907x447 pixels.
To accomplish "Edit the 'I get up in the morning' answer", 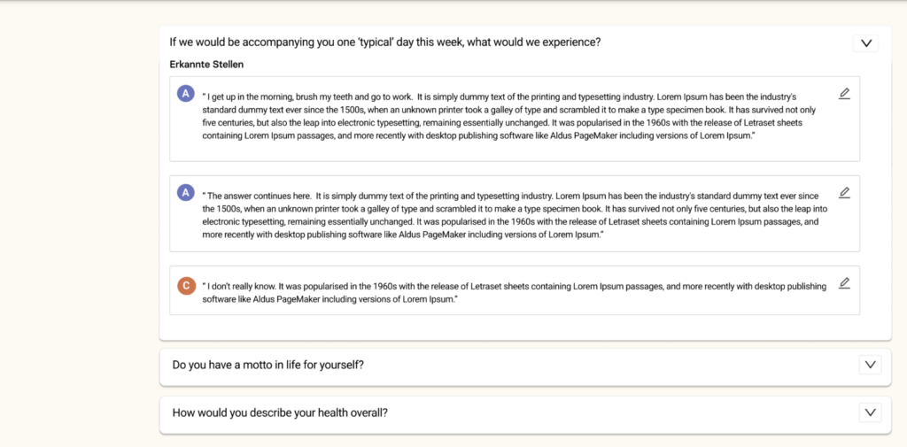I will tap(844, 94).
